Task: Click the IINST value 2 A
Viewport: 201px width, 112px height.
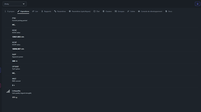Action: [x=13, y=85]
